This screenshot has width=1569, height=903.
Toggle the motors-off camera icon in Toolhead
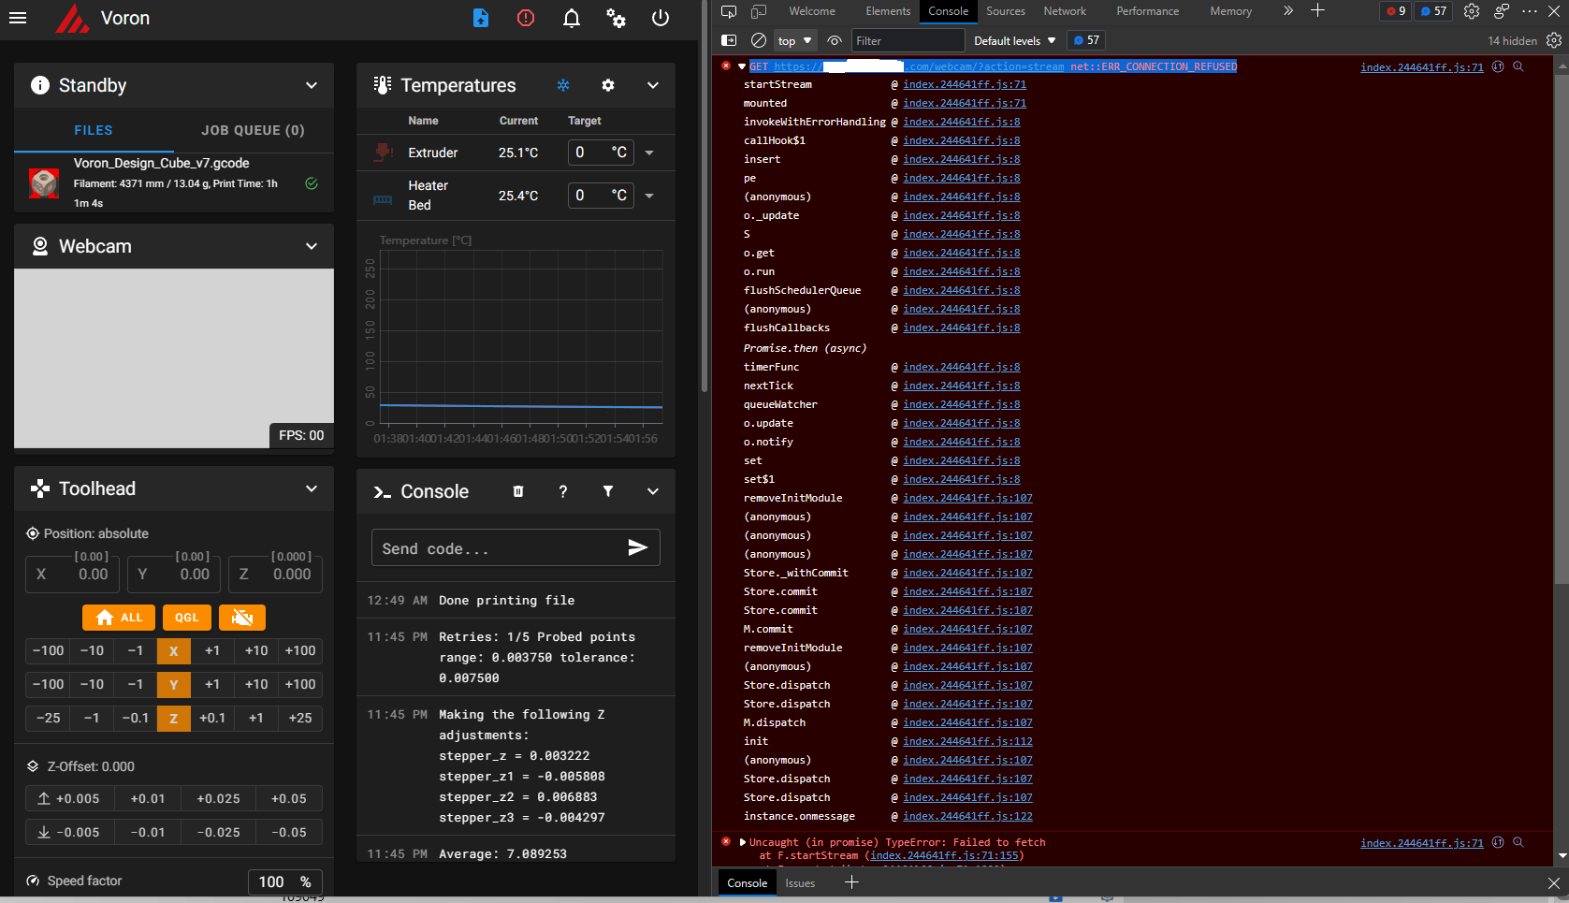(x=242, y=618)
